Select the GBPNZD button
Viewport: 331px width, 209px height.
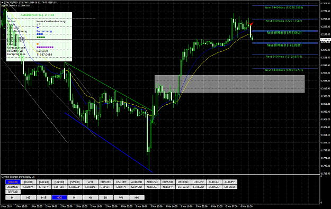(137, 187)
